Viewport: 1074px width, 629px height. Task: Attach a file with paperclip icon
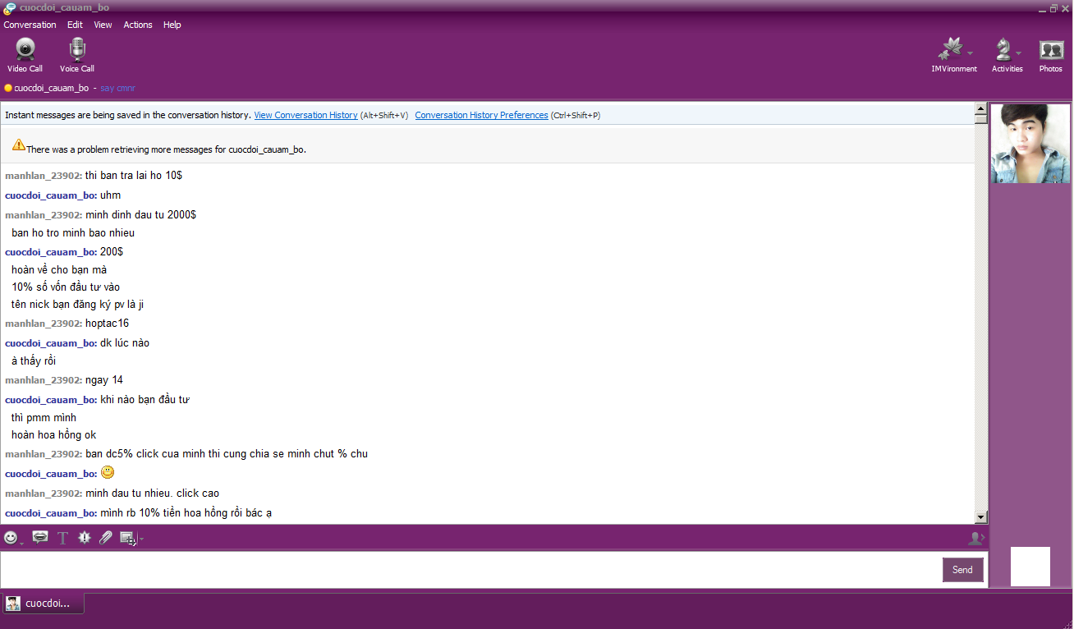pyautogui.click(x=105, y=538)
